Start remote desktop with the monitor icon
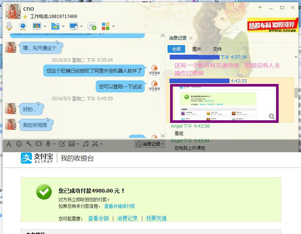This screenshot has height=234, width=301. [74, 26]
